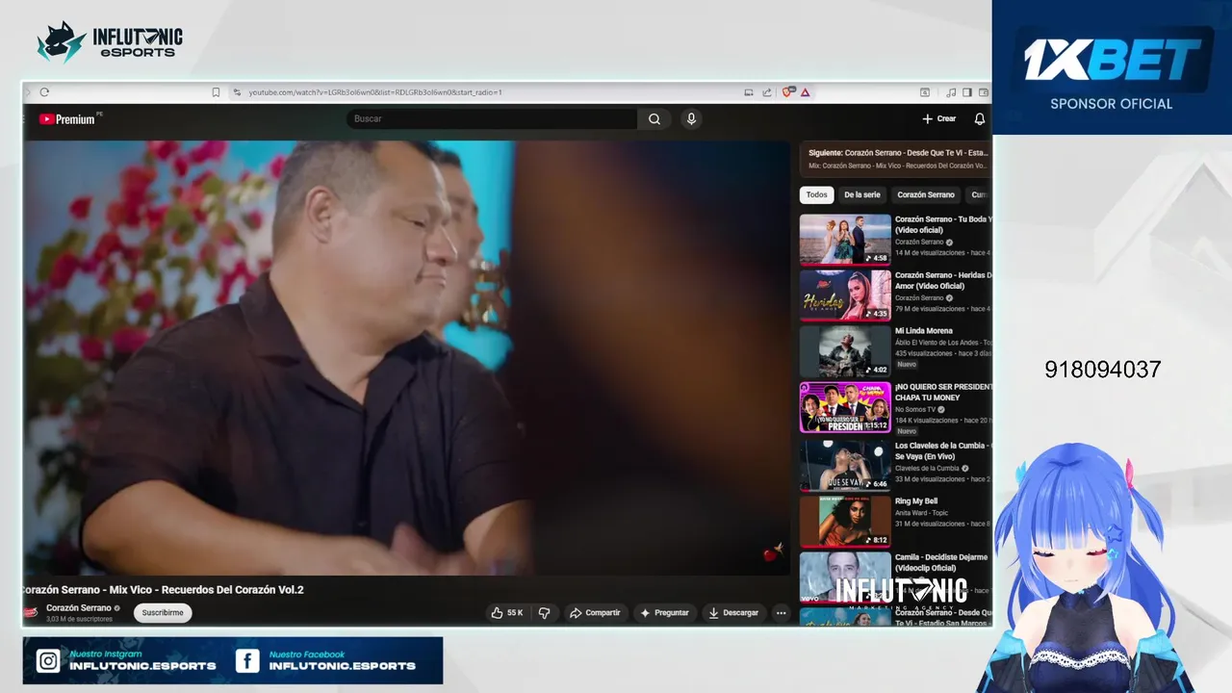Image resolution: width=1232 pixels, height=693 pixels.
Task: Select the Todos filter chip
Action: click(816, 194)
